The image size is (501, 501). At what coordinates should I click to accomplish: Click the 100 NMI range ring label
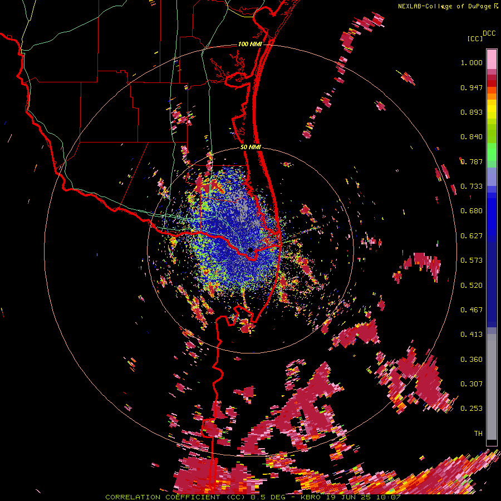coord(250,44)
